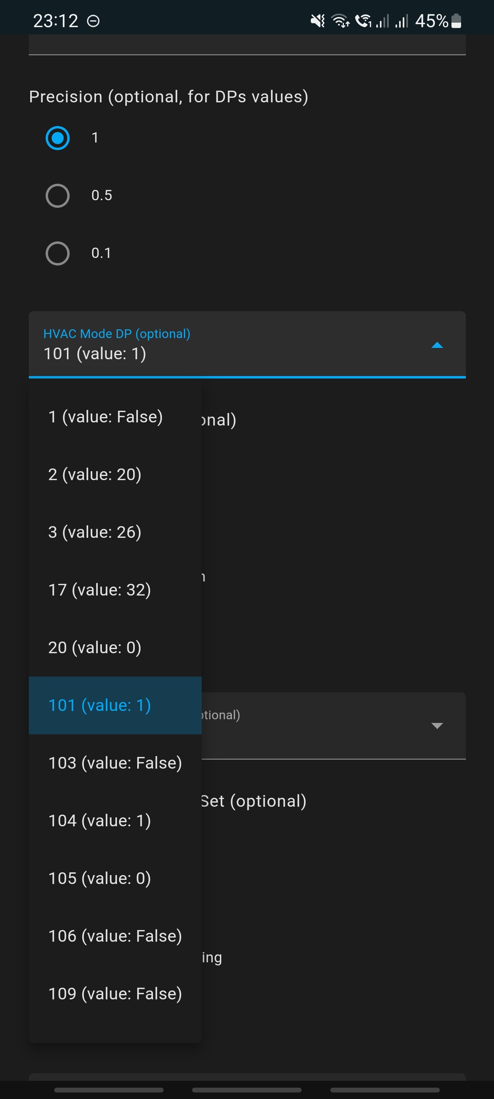Choose 103 (value: False) from the DP list

click(x=115, y=763)
